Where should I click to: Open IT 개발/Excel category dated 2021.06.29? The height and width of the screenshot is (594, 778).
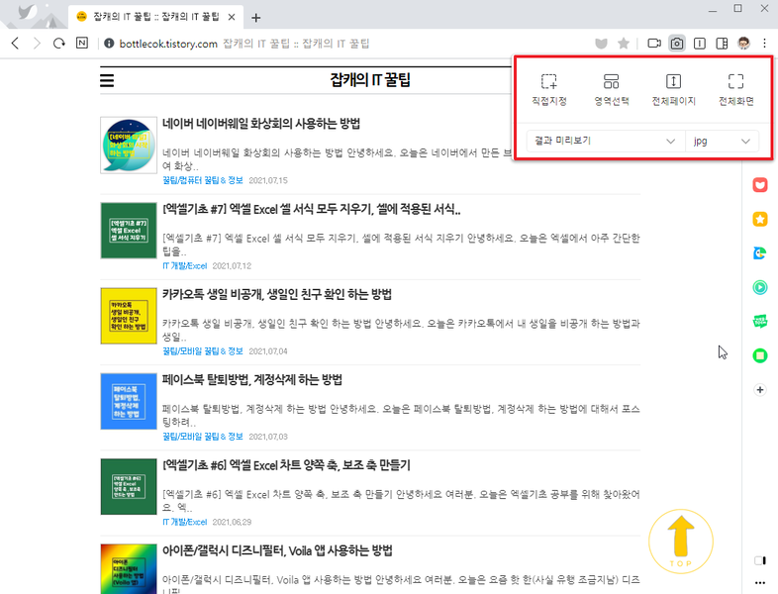pyautogui.click(x=184, y=522)
